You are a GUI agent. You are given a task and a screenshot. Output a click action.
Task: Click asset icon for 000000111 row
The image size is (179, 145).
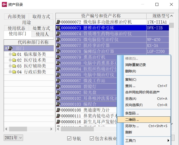[58, 116]
